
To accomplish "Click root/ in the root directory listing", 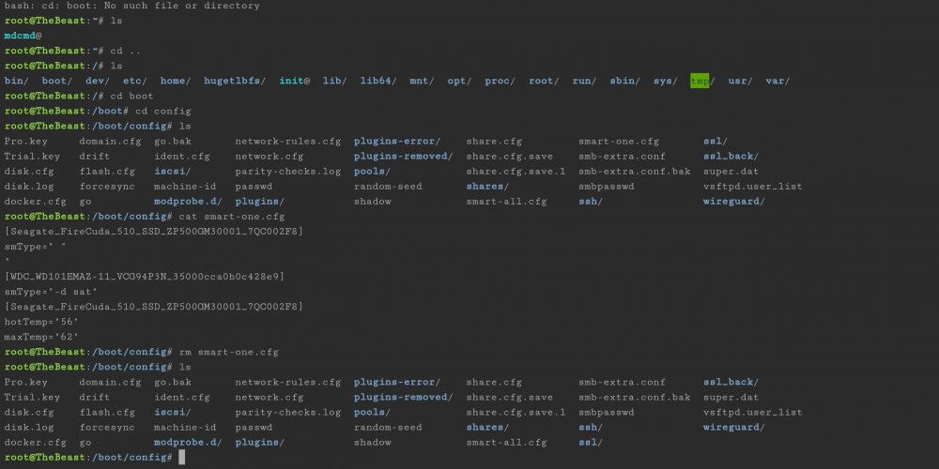I will point(544,81).
